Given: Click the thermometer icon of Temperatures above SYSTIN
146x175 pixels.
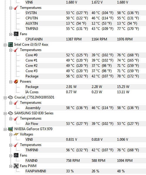Looking at the screenshot, I should 16,8.
